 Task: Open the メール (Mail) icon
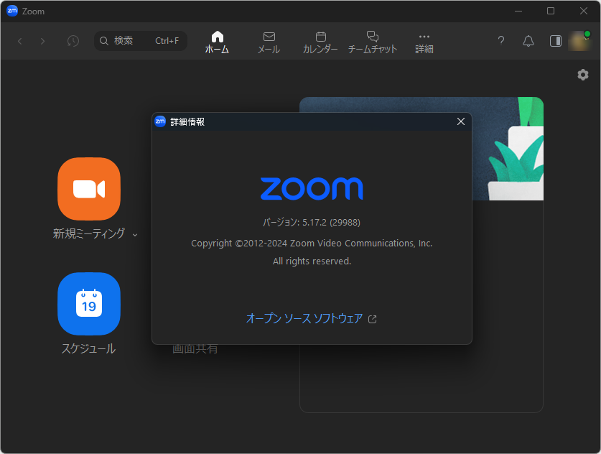tap(269, 35)
